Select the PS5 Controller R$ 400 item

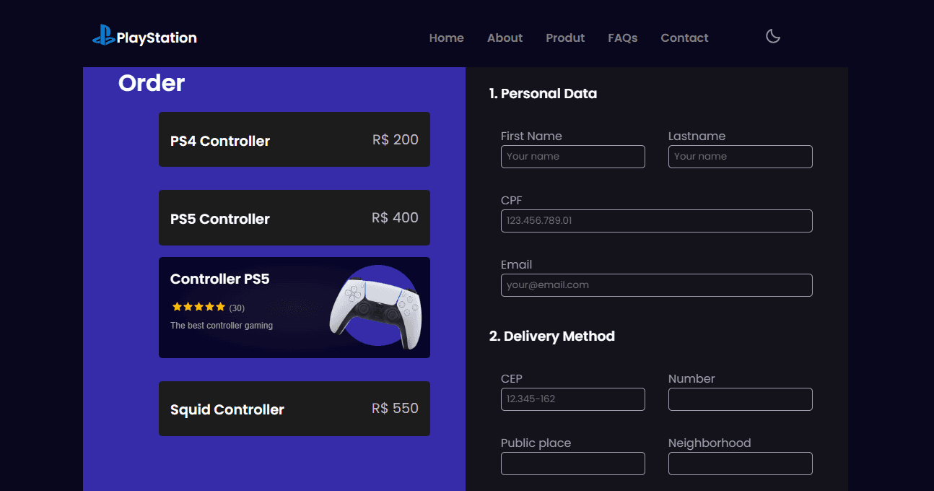[294, 217]
